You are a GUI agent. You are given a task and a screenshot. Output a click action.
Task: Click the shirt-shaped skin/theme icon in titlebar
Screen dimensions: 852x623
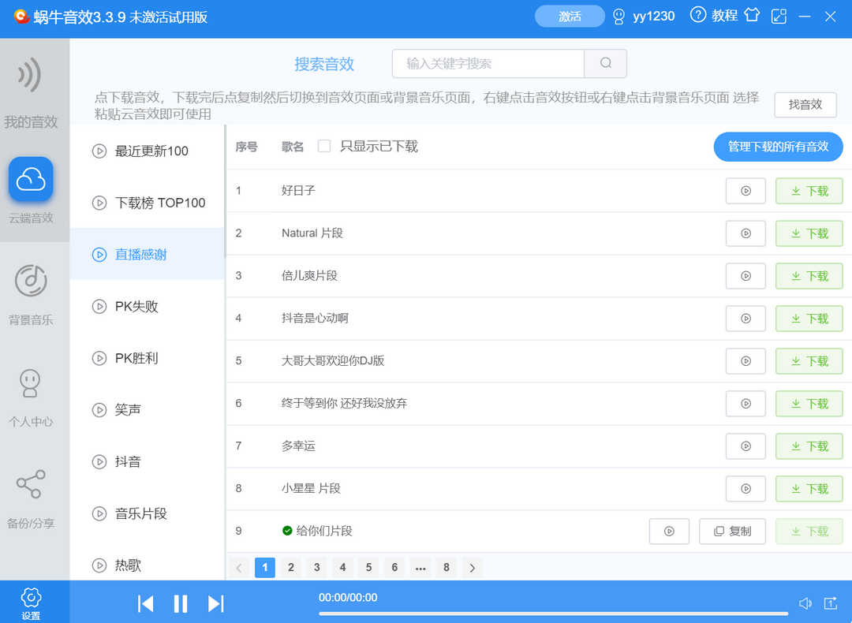click(752, 15)
